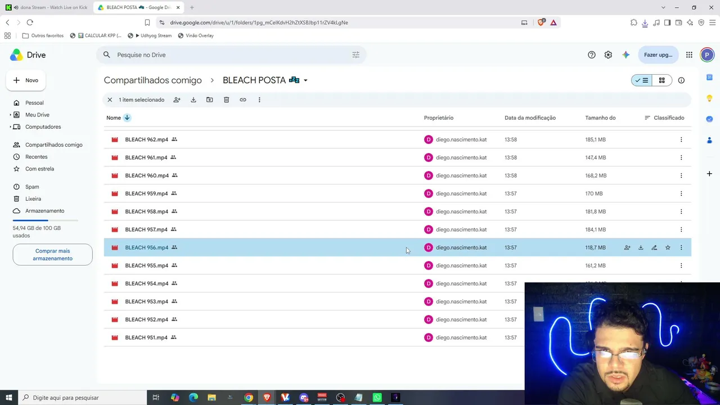Reverse the Nome sort direction arrow
Viewport: 720px width, 405px height.
pos(127,118)
